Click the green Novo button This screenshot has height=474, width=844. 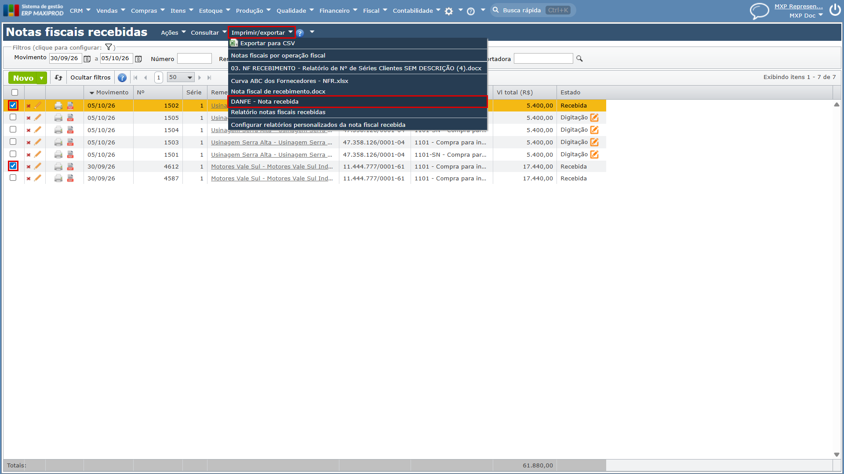coord(23,78)
